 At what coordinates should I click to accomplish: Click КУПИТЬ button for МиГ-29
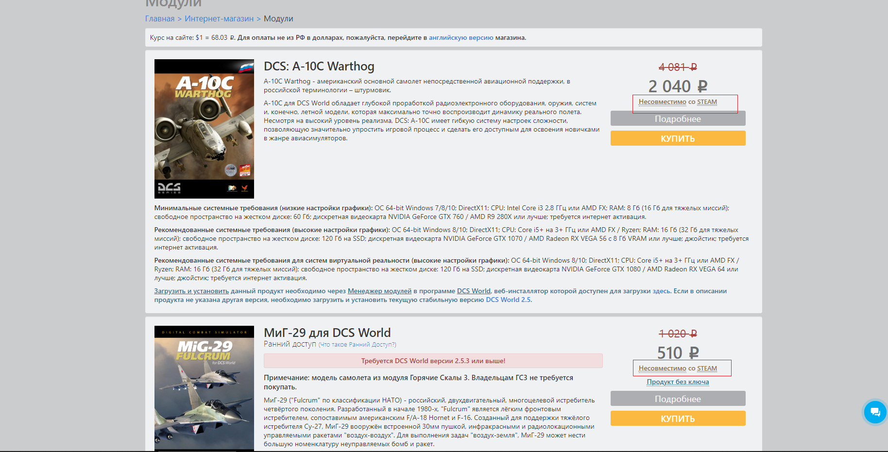tap(678, 419)
